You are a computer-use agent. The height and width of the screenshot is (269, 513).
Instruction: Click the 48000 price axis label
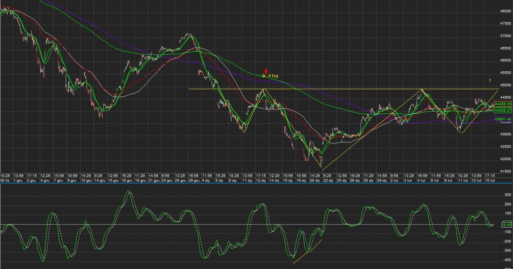(506, 12)
